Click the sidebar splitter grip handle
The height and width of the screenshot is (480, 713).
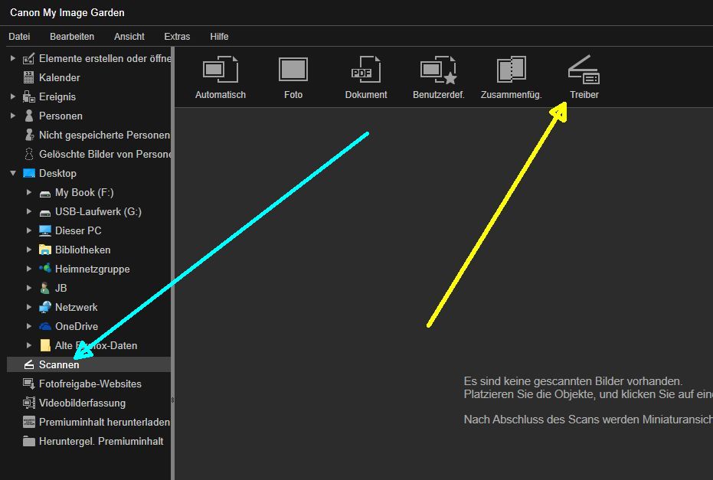(x=173, y=400)
